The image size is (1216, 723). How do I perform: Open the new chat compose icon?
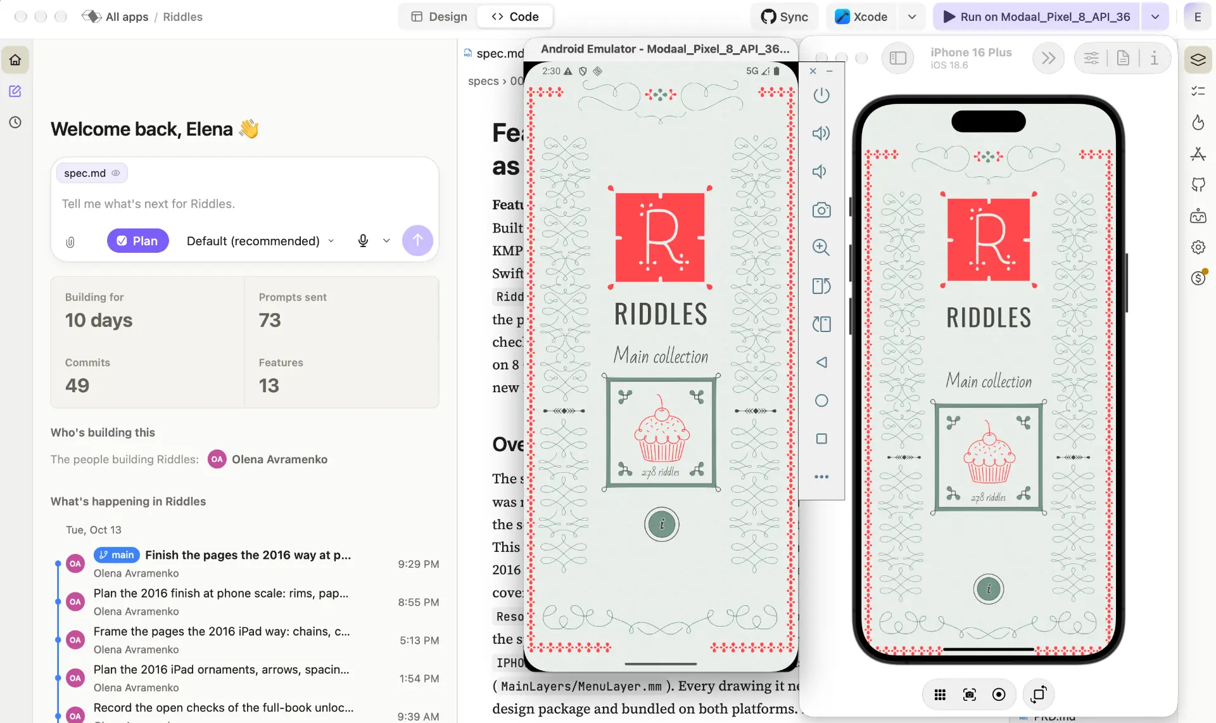point(15,91)
